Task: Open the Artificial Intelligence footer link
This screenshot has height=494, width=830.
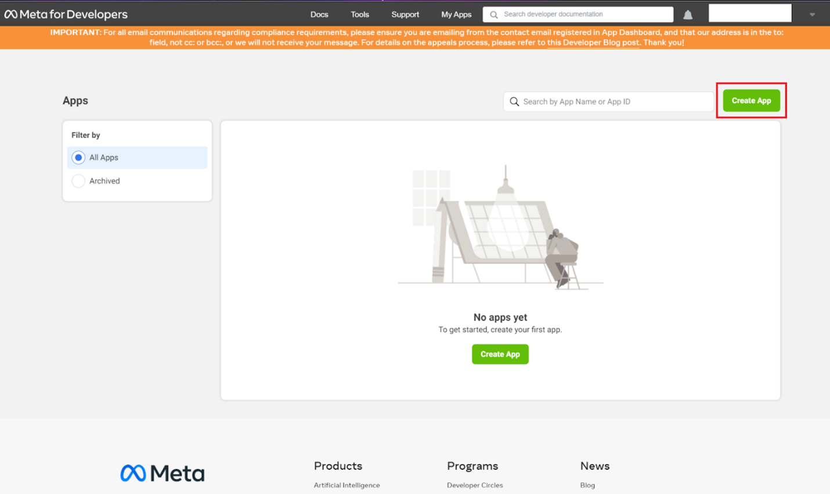Action: click(347, 485)
